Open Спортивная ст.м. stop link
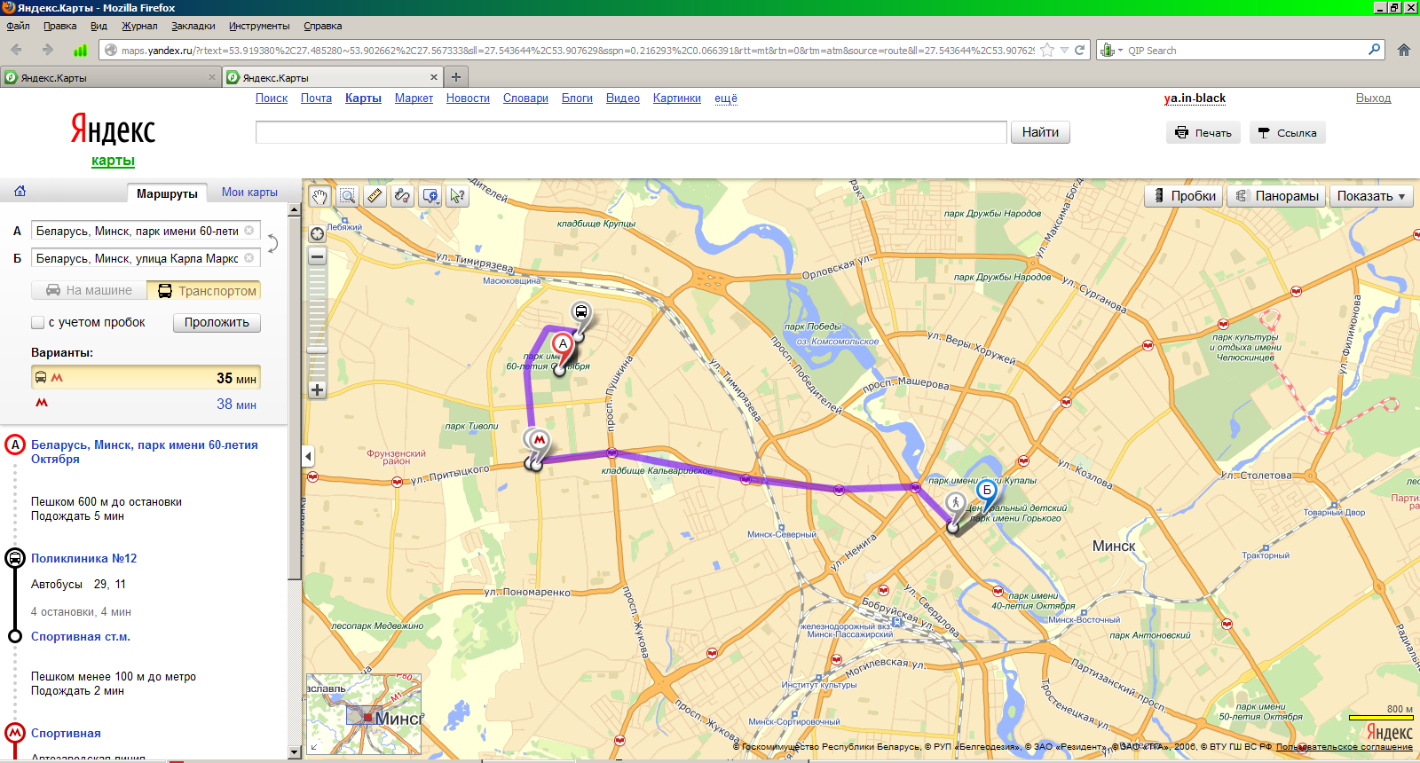Viewport: 1420px width, 763px height. [81, 636]
